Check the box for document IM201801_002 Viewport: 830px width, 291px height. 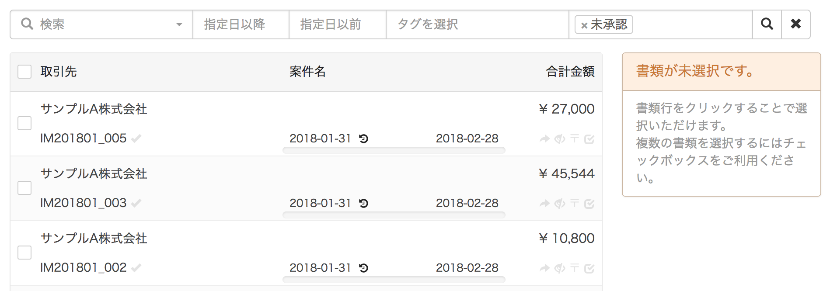click(24, 253)
